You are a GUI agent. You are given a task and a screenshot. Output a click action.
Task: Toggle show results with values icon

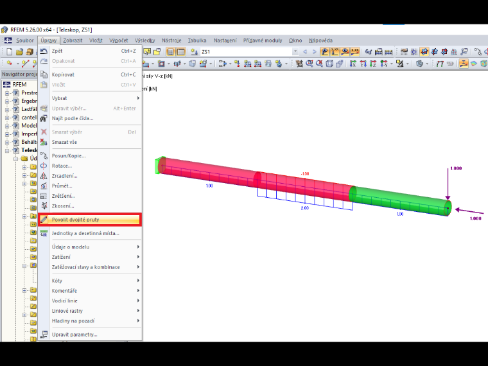click(335, 51)
